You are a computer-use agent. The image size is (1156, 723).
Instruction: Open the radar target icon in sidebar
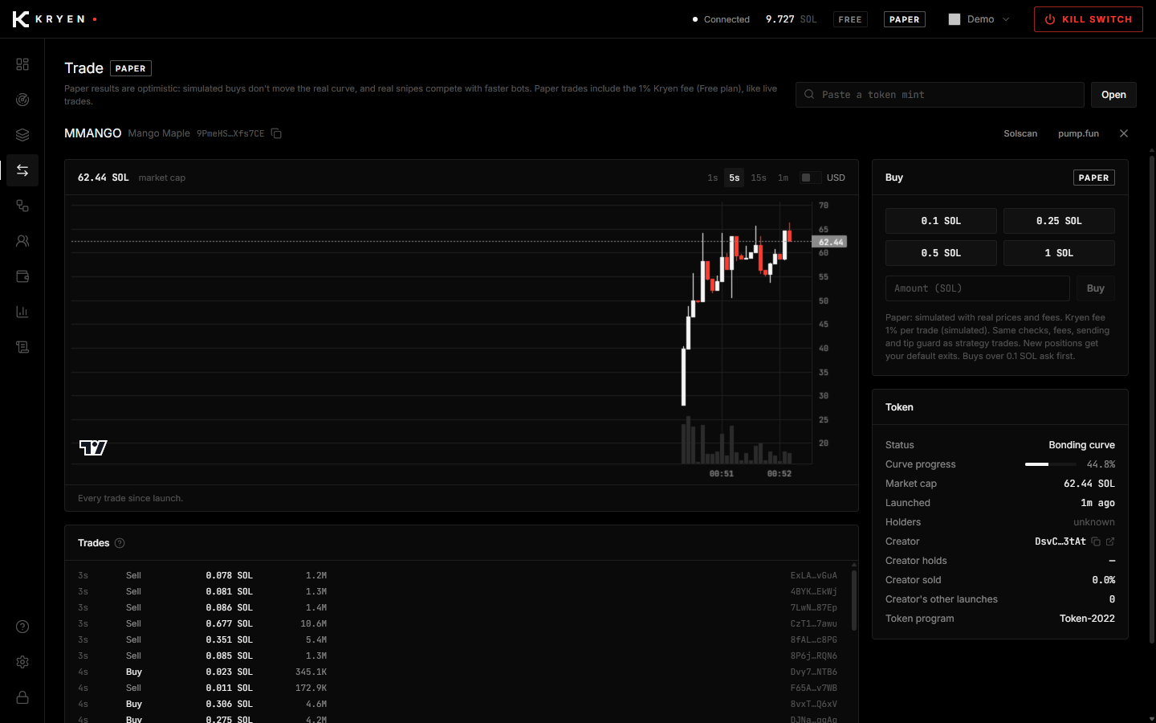pos(22,100)
